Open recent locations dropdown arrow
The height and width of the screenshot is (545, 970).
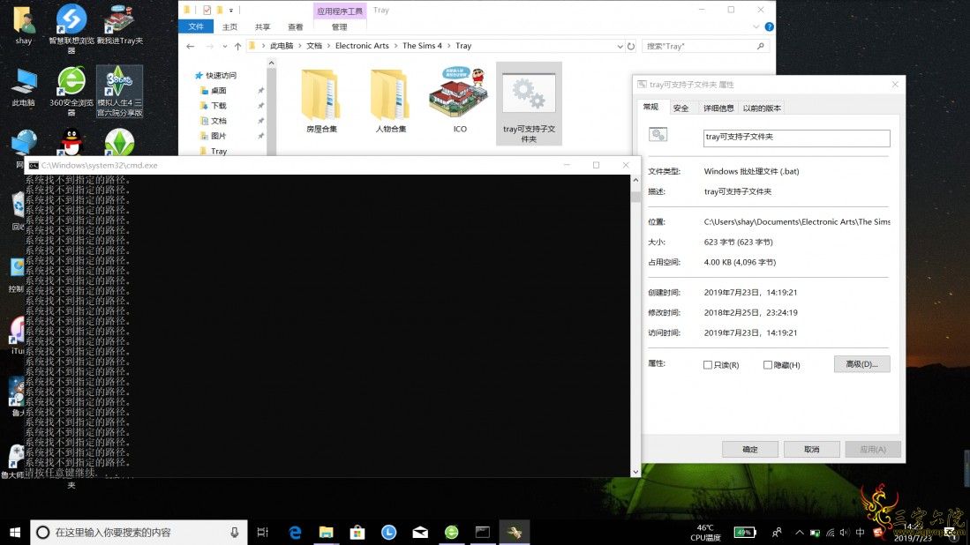click(x=224, y=47)
